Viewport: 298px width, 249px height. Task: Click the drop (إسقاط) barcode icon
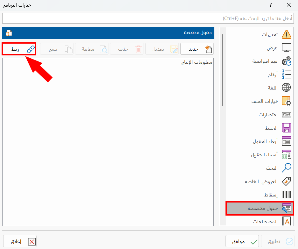286,194
